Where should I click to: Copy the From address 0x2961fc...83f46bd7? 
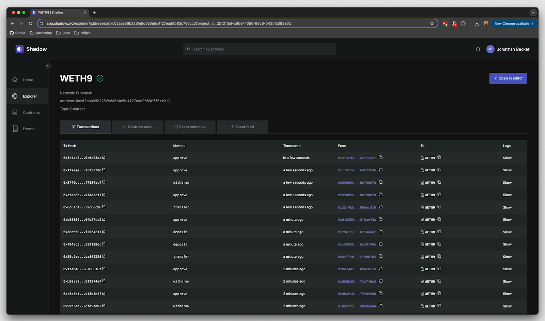coord(381,232)
